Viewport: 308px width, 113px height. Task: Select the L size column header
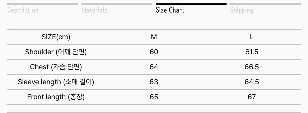252,37
